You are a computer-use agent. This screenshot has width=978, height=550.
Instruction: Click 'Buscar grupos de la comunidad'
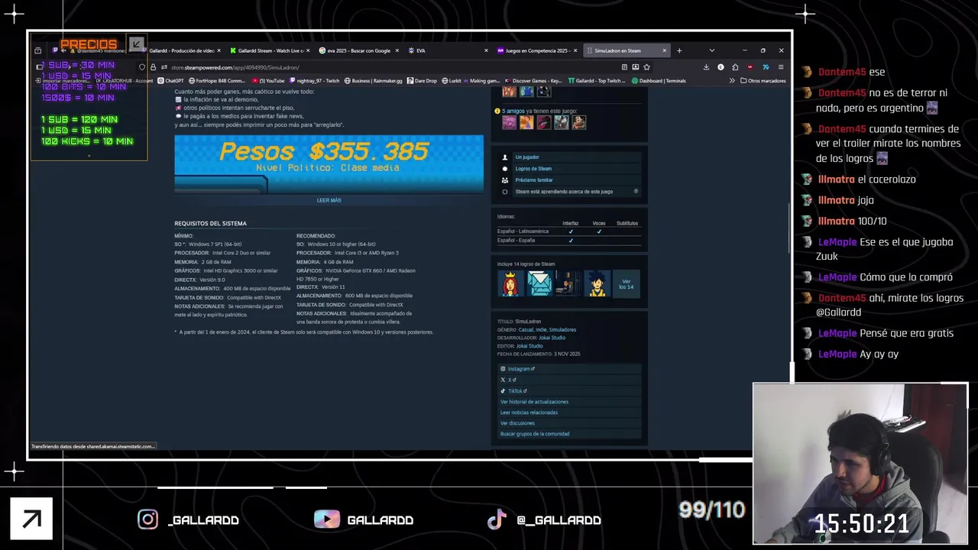535,434
